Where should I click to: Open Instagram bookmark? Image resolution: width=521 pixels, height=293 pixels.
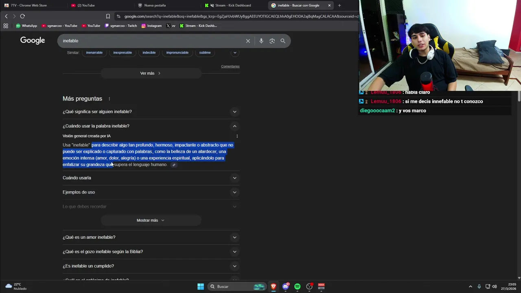pyautogui.click(x=151, y=26)
